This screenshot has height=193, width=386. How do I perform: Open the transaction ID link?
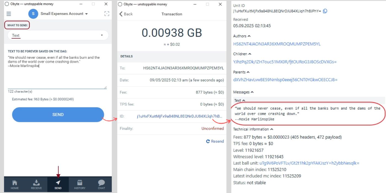coord(179,116)
